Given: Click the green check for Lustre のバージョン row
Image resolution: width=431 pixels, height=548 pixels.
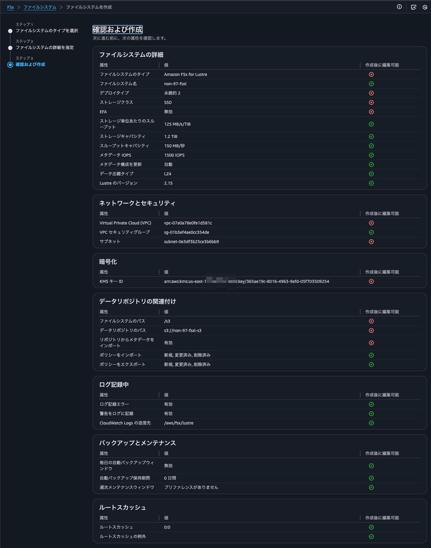Looking at the screenshot, I should click(x=371, y=183).
